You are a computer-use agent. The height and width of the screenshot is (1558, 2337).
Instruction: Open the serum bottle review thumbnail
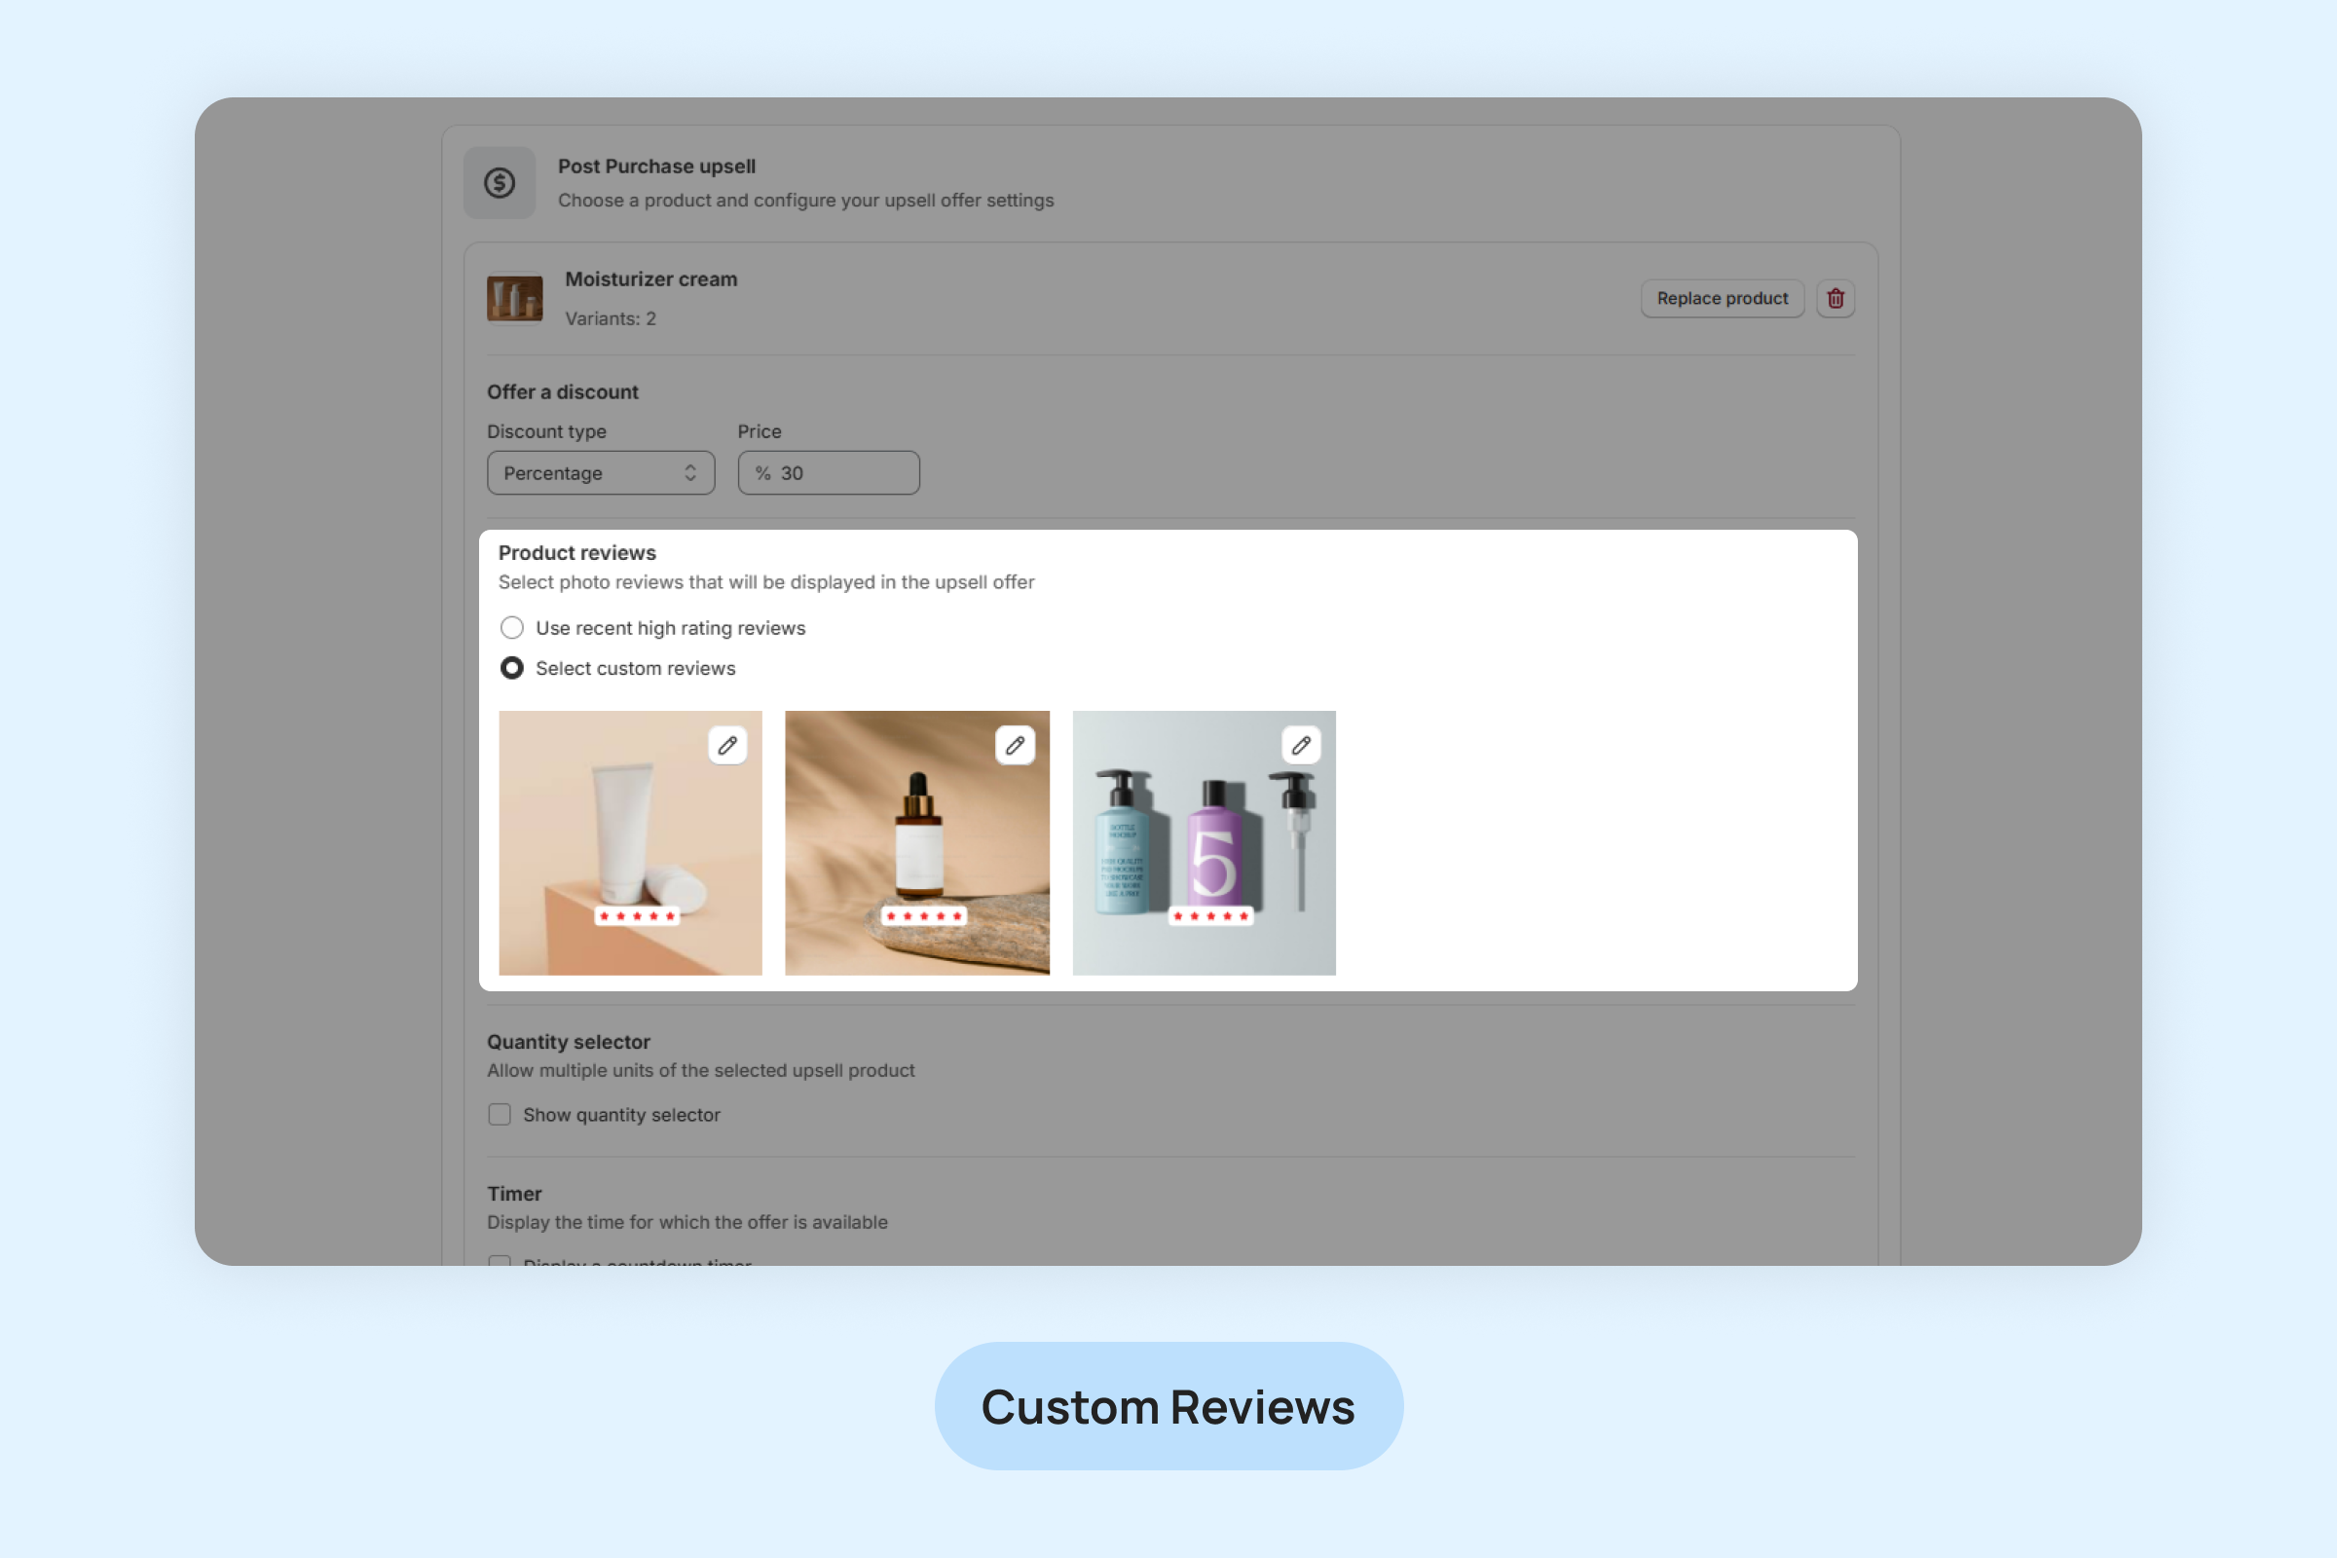[917, 842]
